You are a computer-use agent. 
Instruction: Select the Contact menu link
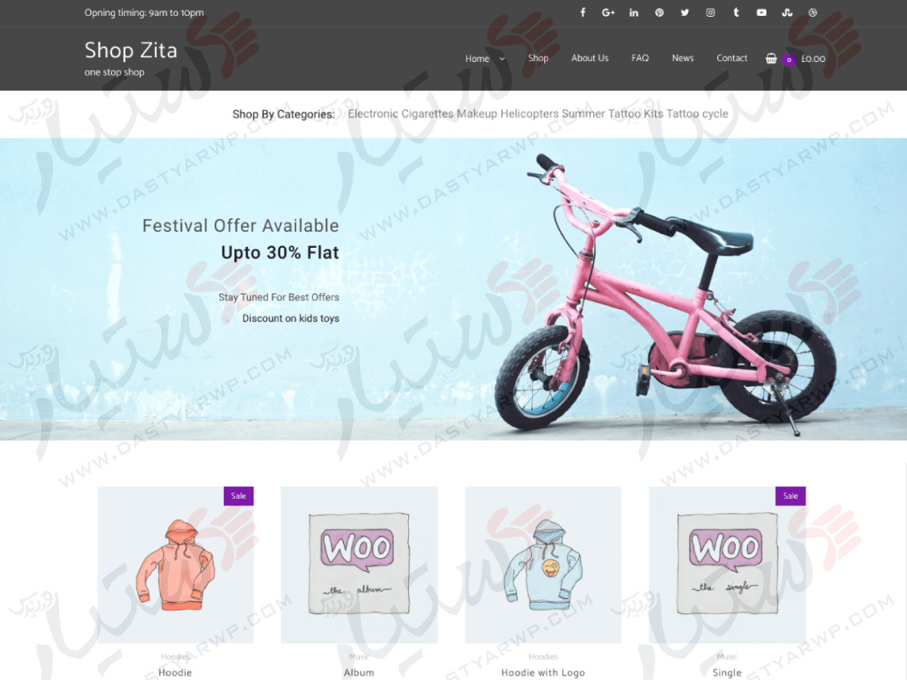coord(731,58)
